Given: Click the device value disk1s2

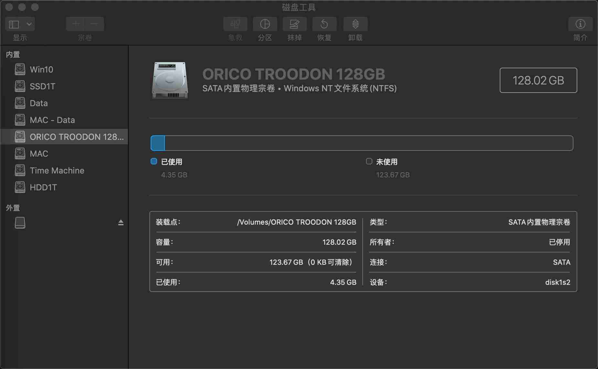Looking at the screenshot, I should coord(558,282).
